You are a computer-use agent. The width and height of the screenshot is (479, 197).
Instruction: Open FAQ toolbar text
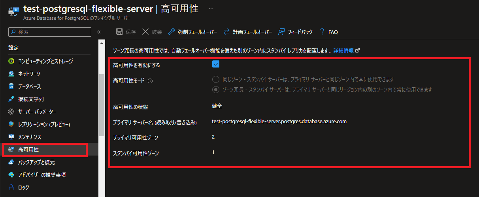click(x=333, y=32)
